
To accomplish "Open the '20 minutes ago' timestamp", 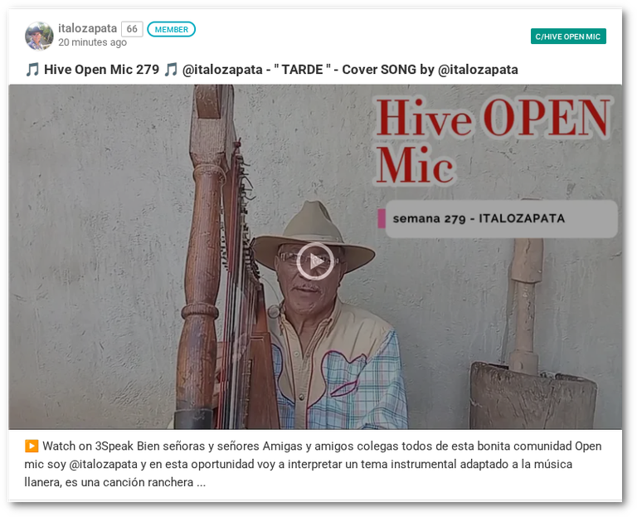I will (x=92, y=42).
